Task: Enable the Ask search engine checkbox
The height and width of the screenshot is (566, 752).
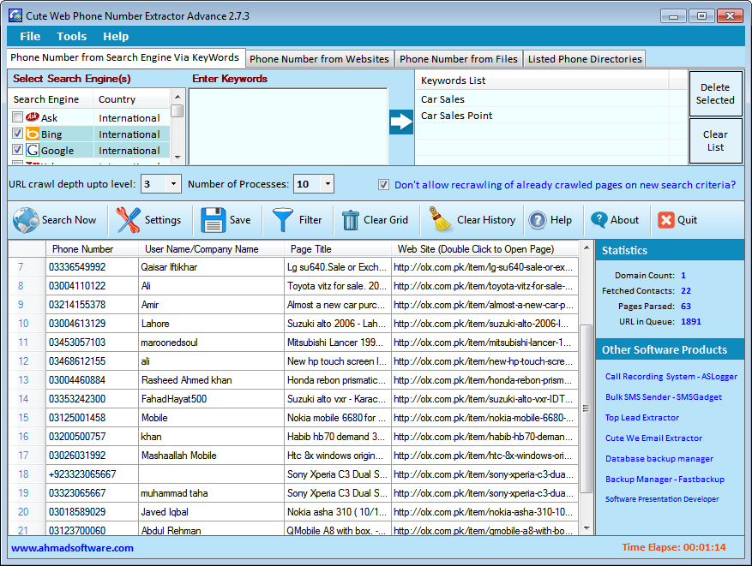Action: coord(18,117)
